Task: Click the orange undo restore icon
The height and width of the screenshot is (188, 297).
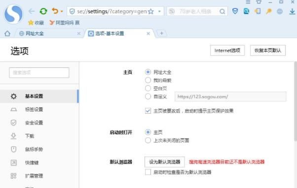Action: [x=55, y=11]
